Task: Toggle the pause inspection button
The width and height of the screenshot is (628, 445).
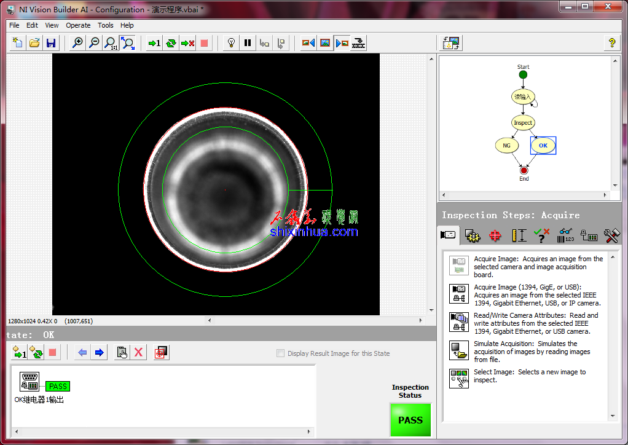Action: [248, 43]
